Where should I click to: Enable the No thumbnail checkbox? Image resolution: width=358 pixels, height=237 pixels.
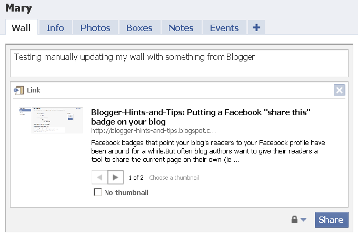pyautogui.click(x=98, y=192)
